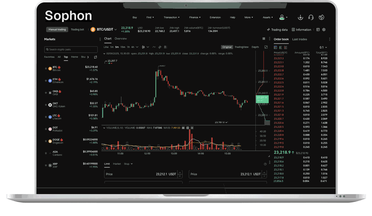The width and height of the screenshot is (372, 216).
Task: Open the Assets dropdown menu
Action: (268, 17)
